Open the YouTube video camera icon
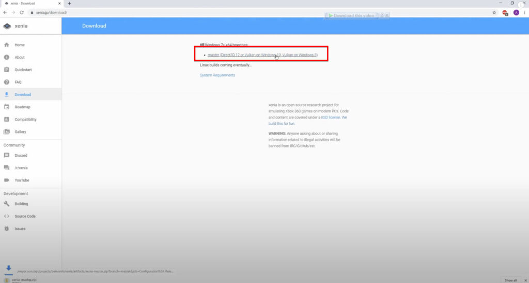Viewport: 529px width, 283px height. (7, 180)
